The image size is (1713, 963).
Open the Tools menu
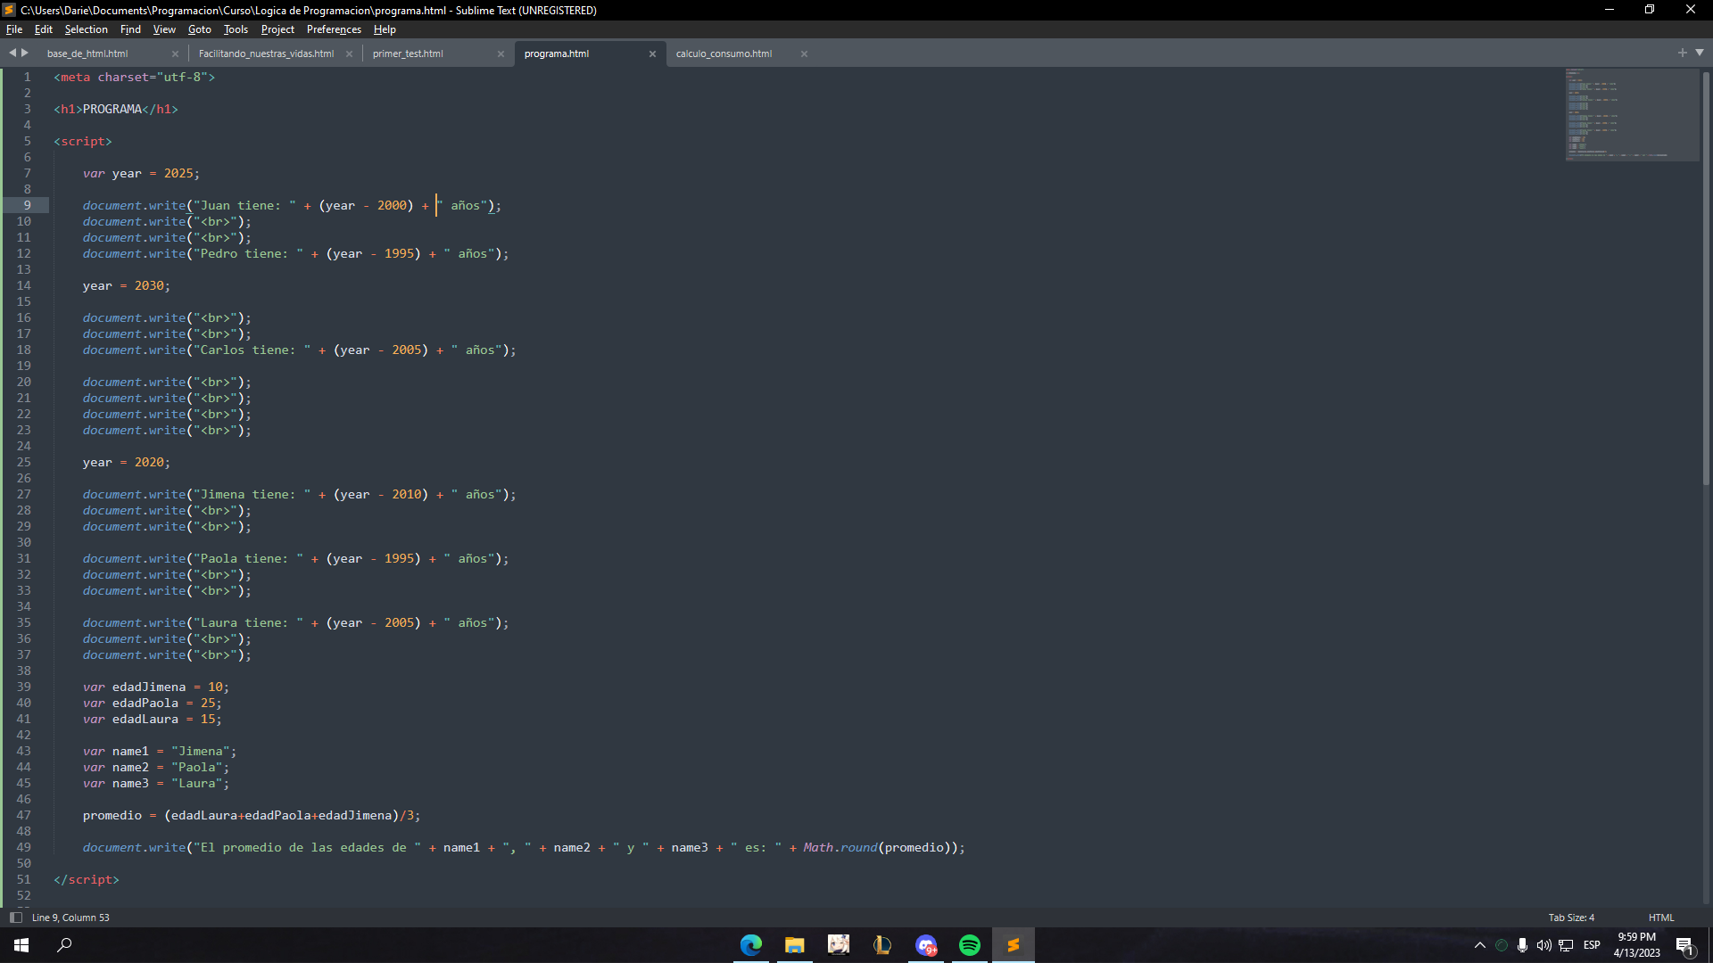click(x=236, y=29)
